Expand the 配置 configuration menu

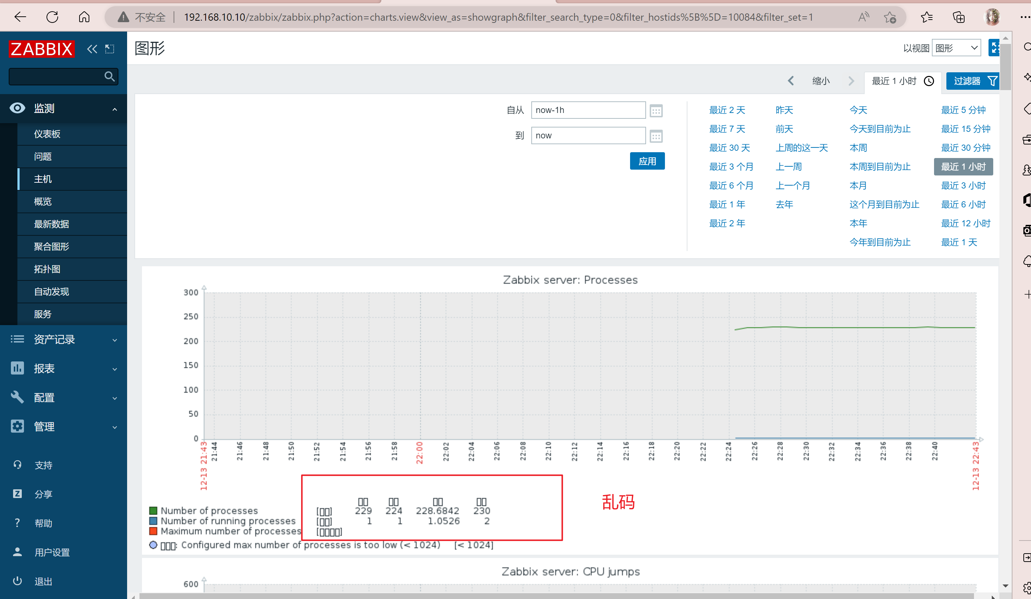(x=64, y=397)
